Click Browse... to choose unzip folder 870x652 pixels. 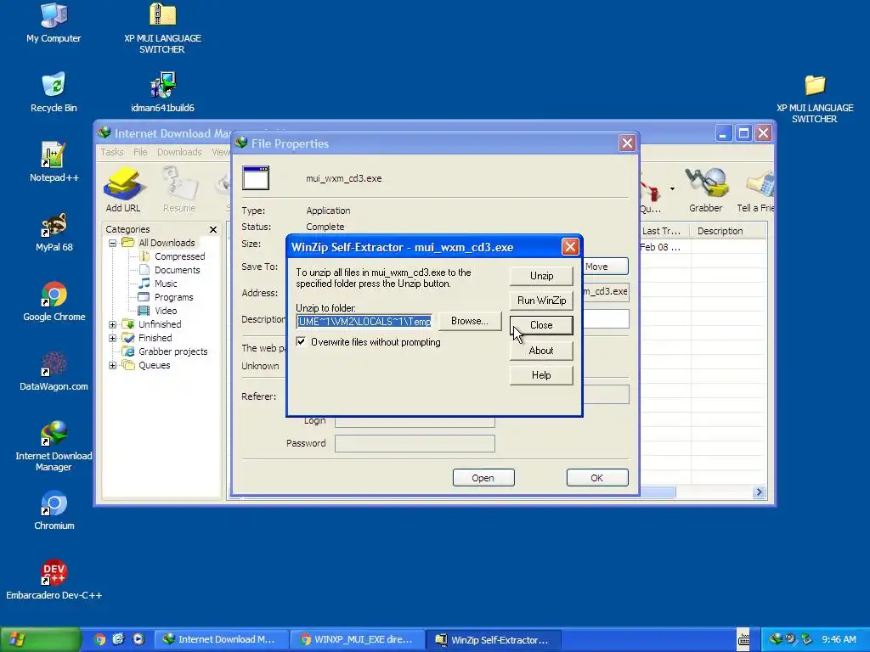[469, 321]
